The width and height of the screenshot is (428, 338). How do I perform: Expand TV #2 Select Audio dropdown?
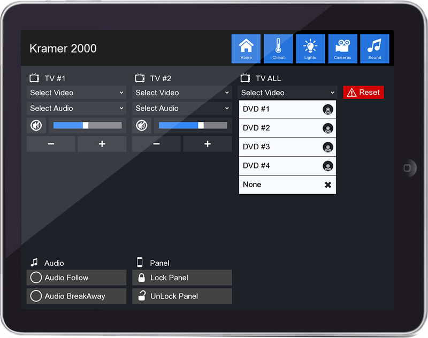pyautogui.click(x=182, y=108)
